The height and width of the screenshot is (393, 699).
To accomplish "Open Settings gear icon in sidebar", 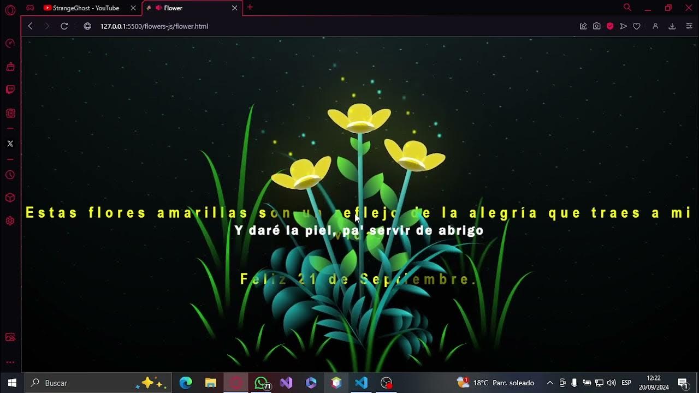I will click(10, 221).
